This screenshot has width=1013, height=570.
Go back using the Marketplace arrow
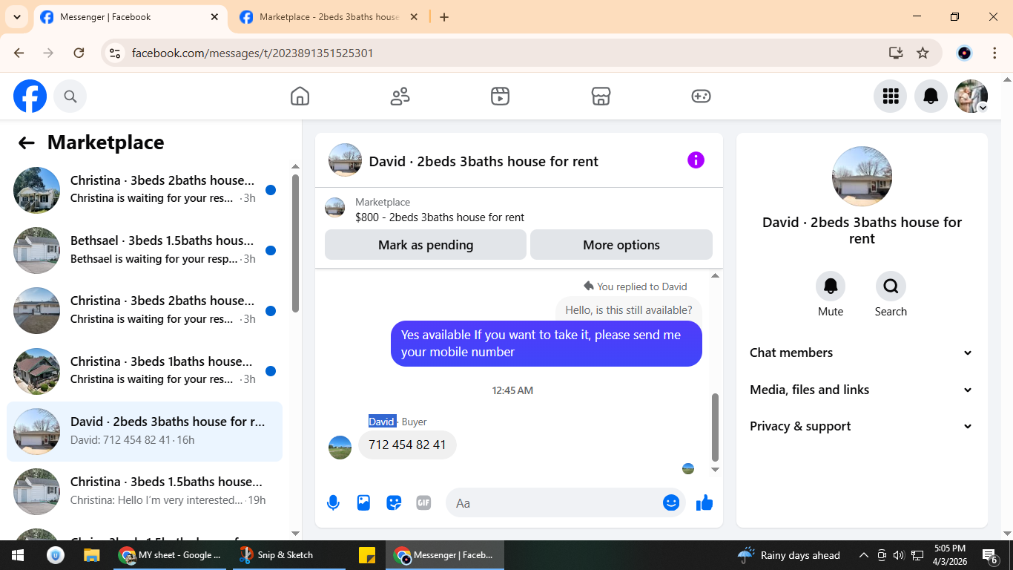[27, 143]
